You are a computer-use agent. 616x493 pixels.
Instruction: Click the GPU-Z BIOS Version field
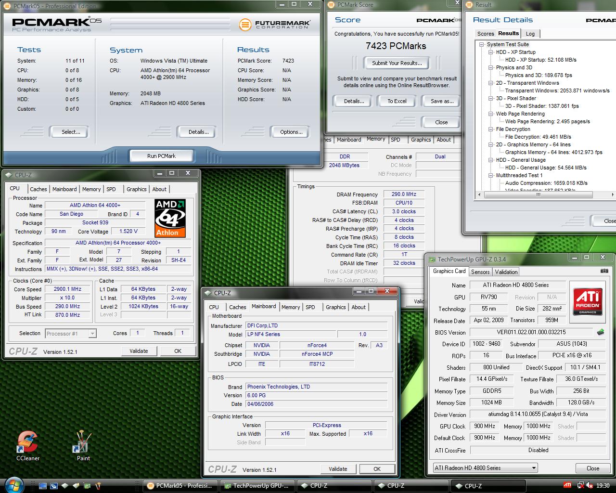click(531, 332)
